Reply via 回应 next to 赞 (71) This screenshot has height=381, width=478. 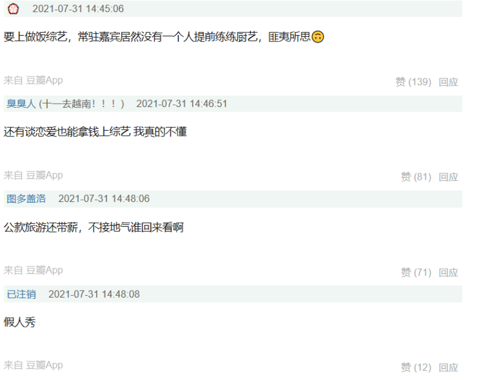449,272
